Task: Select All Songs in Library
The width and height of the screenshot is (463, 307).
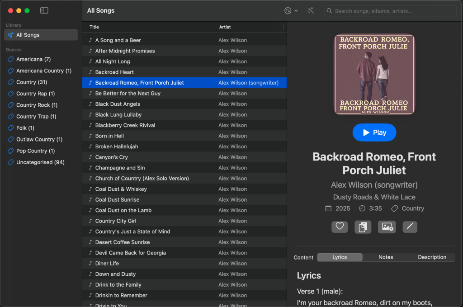Action: coord(41,35)
